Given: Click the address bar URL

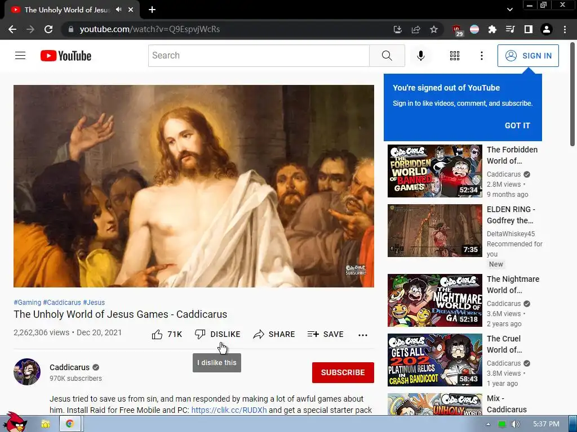Looking at the screenshot, I should pyautogui.click(x=149, y=29).
